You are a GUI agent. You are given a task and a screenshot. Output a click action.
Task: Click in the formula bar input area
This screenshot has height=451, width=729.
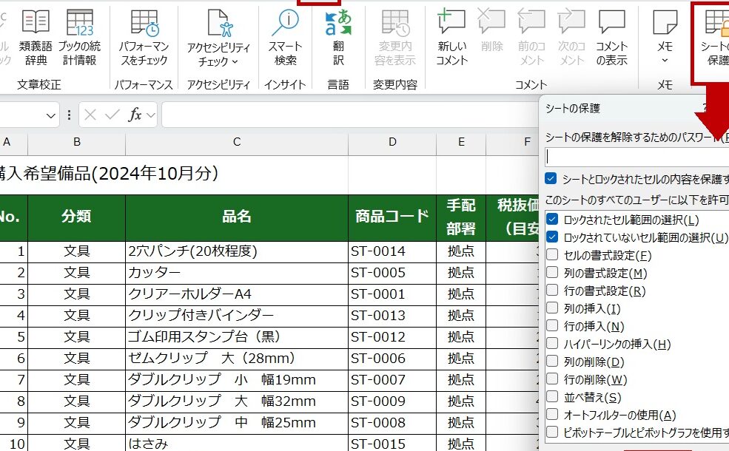point(349,115)
